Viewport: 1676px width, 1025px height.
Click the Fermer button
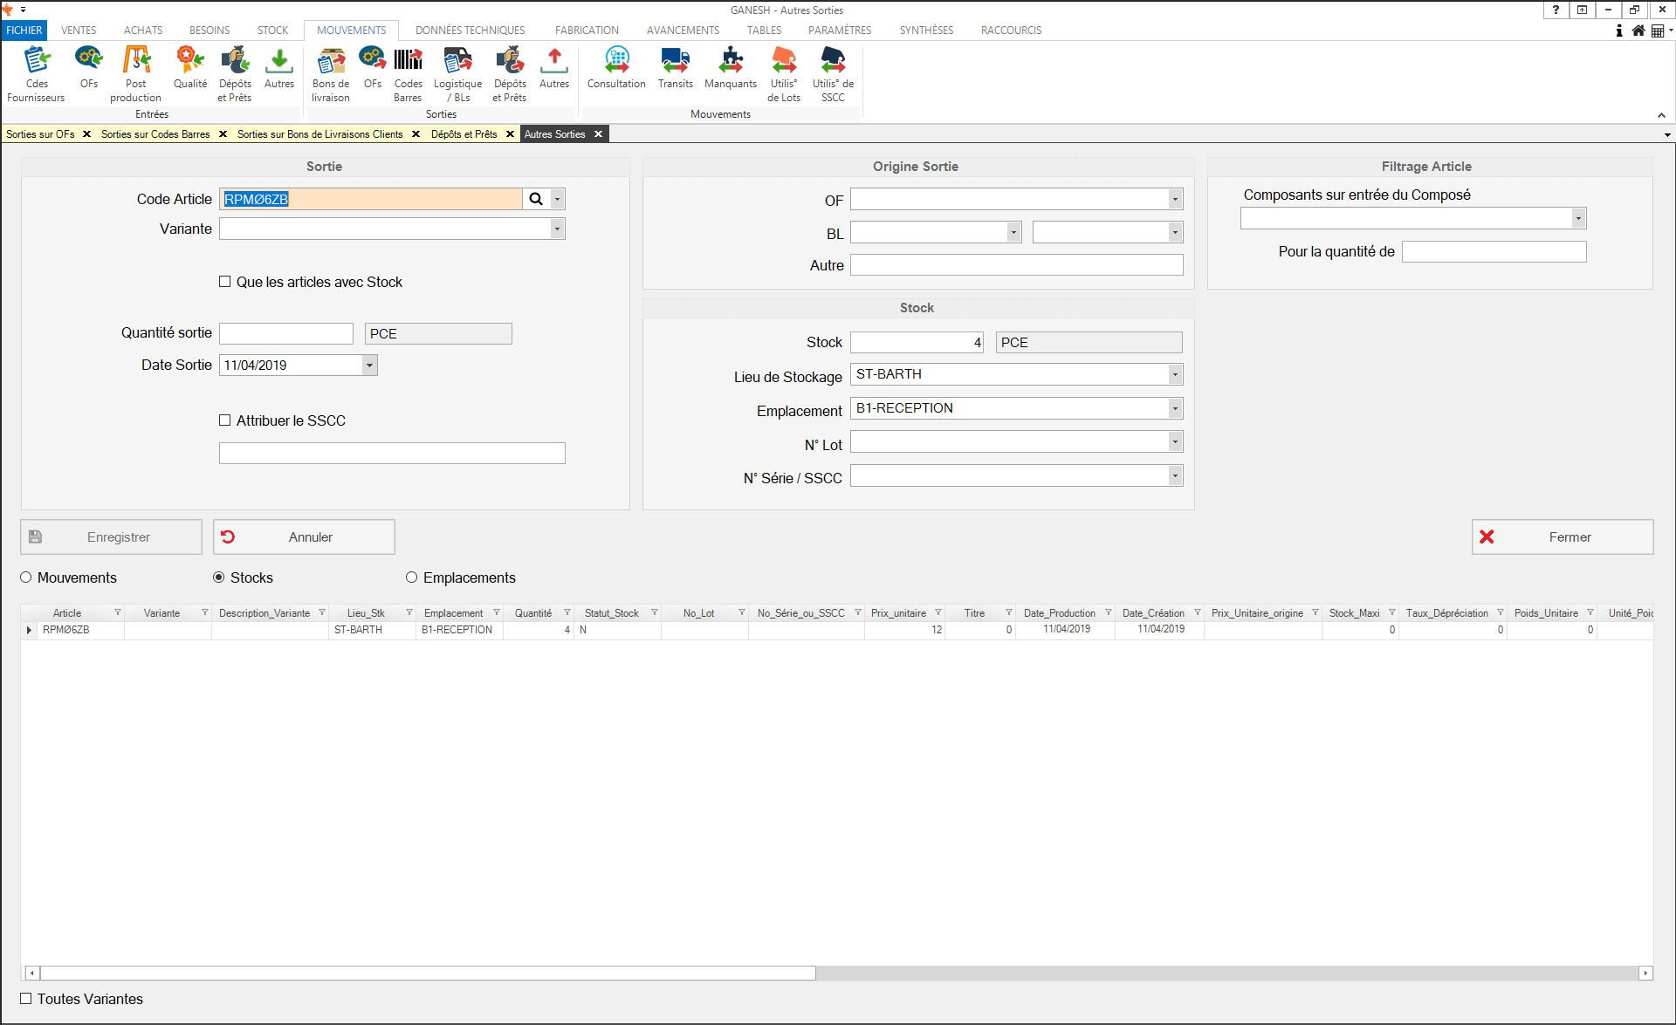(x=1562, y=537)
